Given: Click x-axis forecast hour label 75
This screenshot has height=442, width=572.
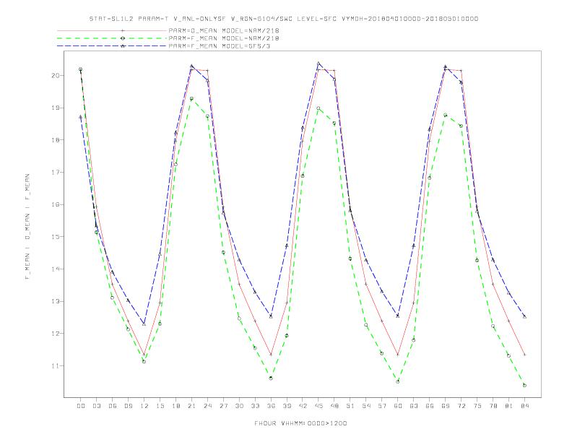Looking at the screenshot, I should point(477,406).
